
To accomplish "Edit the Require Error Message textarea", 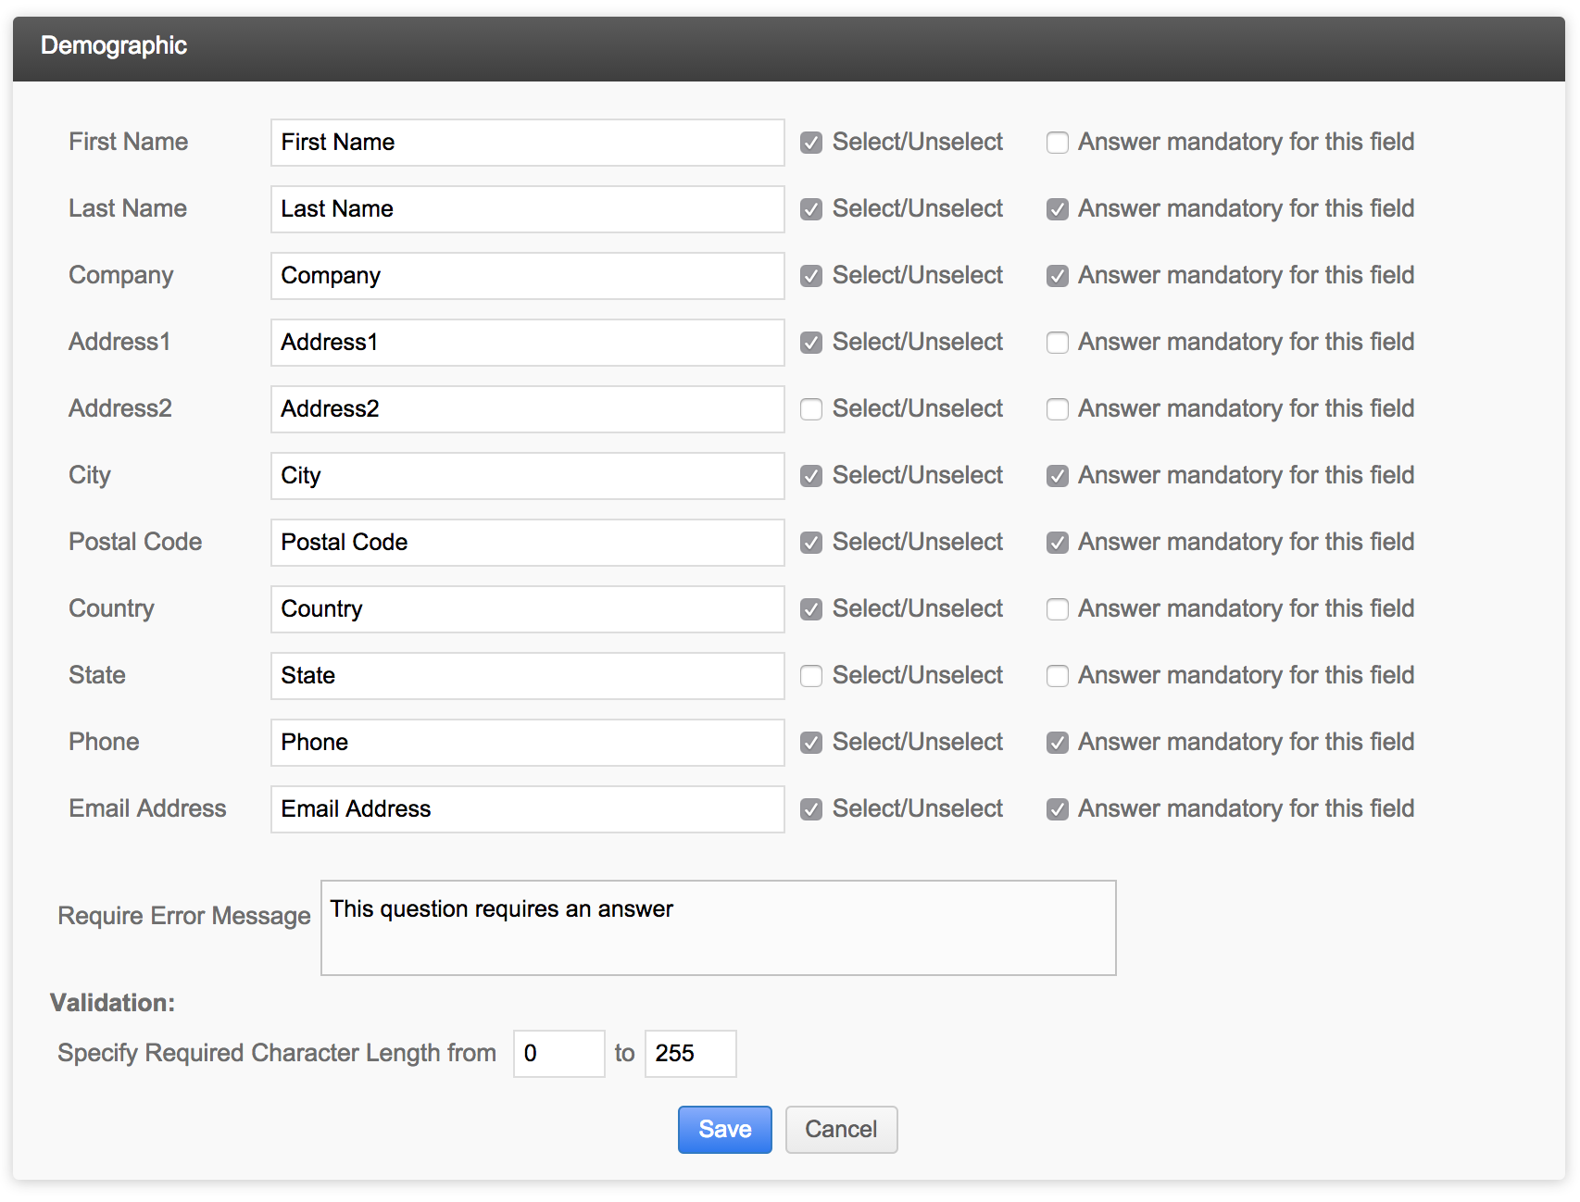I will pyautogui.click(x=719, y=928).
